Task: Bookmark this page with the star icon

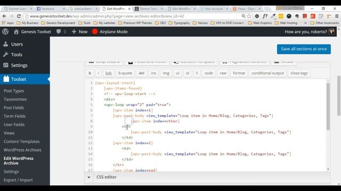Action: pos(249,16)
